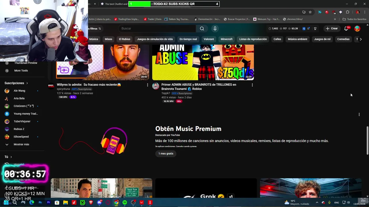Click 1 mes gratis button
Image resolution: width=369 pixels, height=207 pixels.
(166, 154)
